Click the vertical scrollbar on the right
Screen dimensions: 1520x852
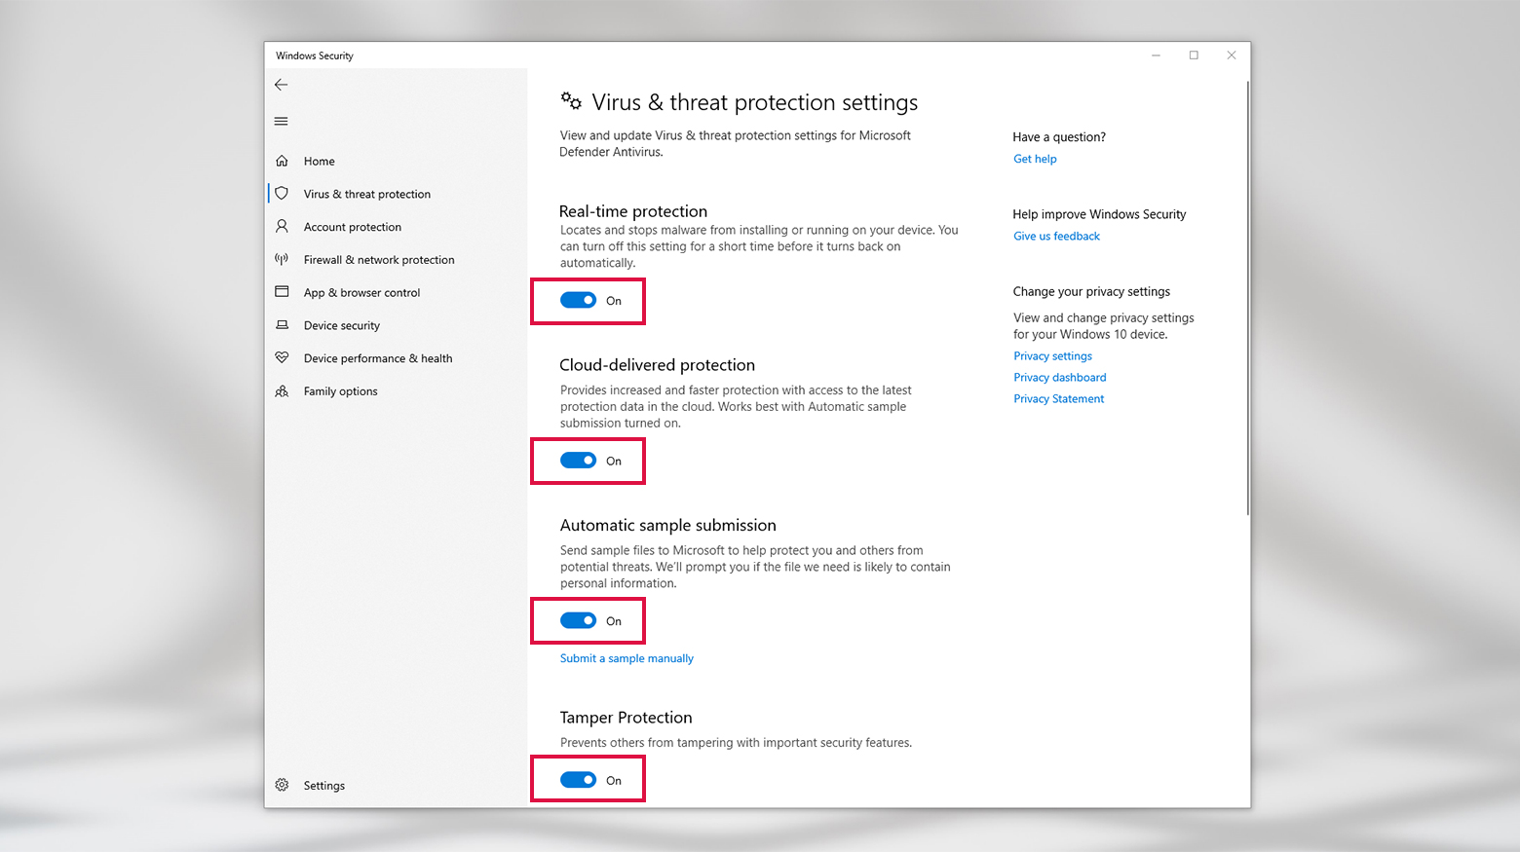1246,292
